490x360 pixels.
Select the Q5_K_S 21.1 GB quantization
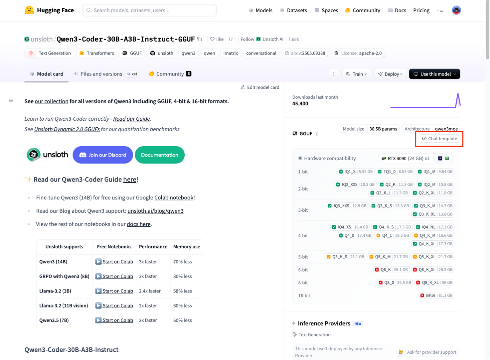(345, 257)
